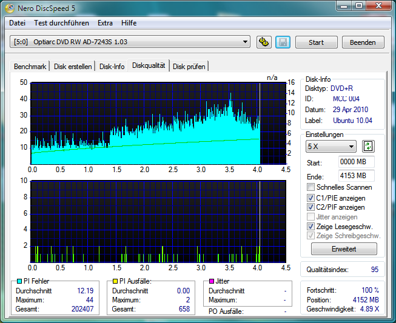Click the Datum value 29 Apr 2010

(x=351, y=110)
